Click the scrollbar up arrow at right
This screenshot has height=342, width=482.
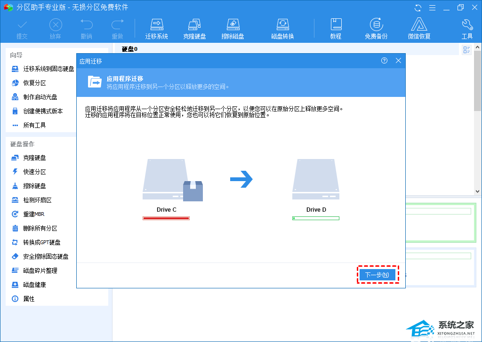477,48
